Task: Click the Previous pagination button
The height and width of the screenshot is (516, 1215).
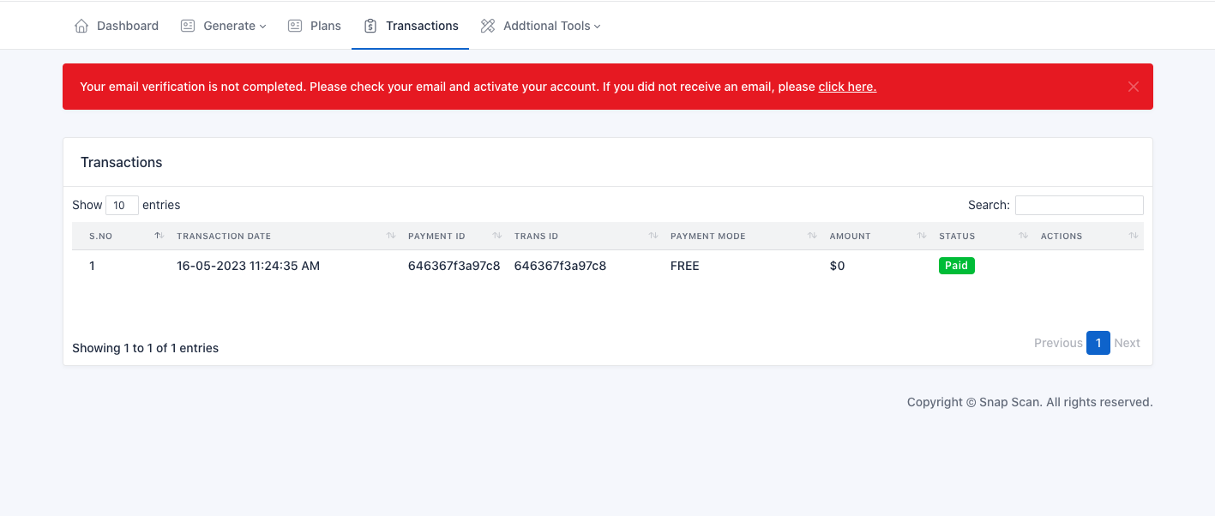Action: 1058,343
